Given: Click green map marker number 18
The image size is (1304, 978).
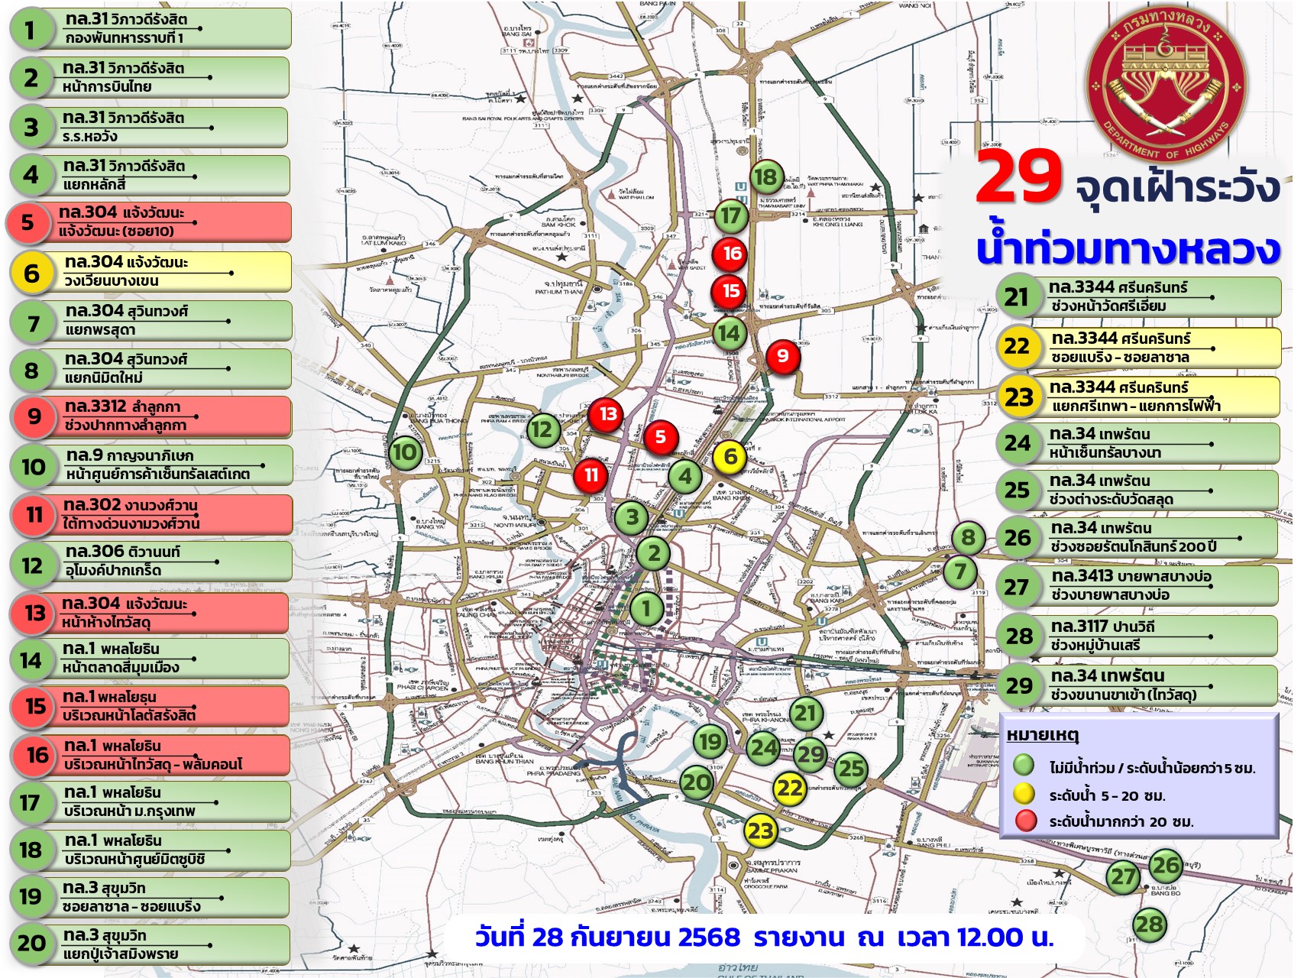Looking at the screenshot, I should tap(765, 178).
